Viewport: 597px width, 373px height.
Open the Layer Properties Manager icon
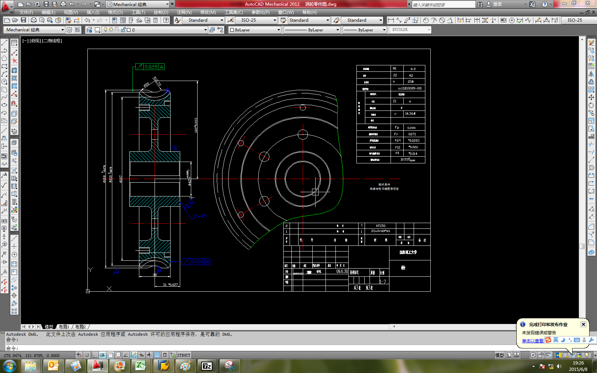tap(89, 30)
